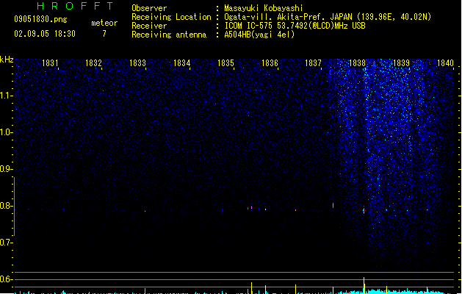
Task: Click the 1838 time marker
Action: tap(357, 63)
